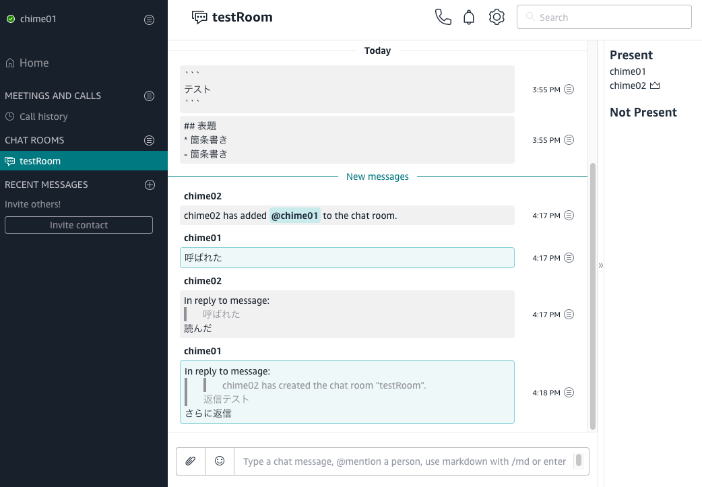Click the green availability status icon

(x=11, y=19)
